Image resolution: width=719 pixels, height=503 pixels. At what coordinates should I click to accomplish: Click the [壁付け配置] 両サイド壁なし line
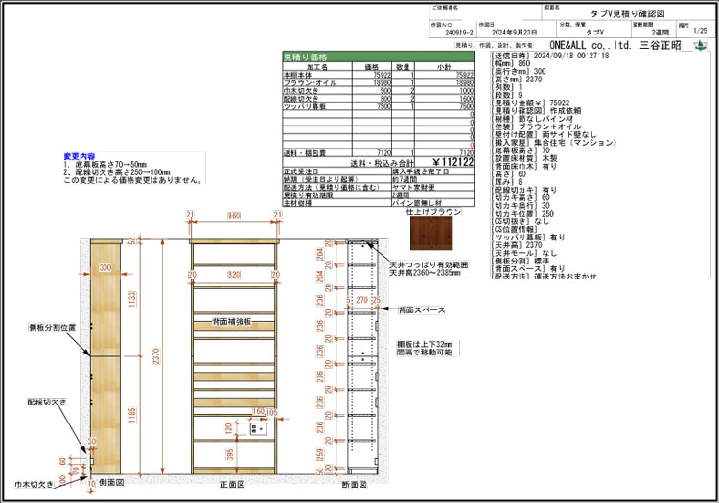click(545, 135)
